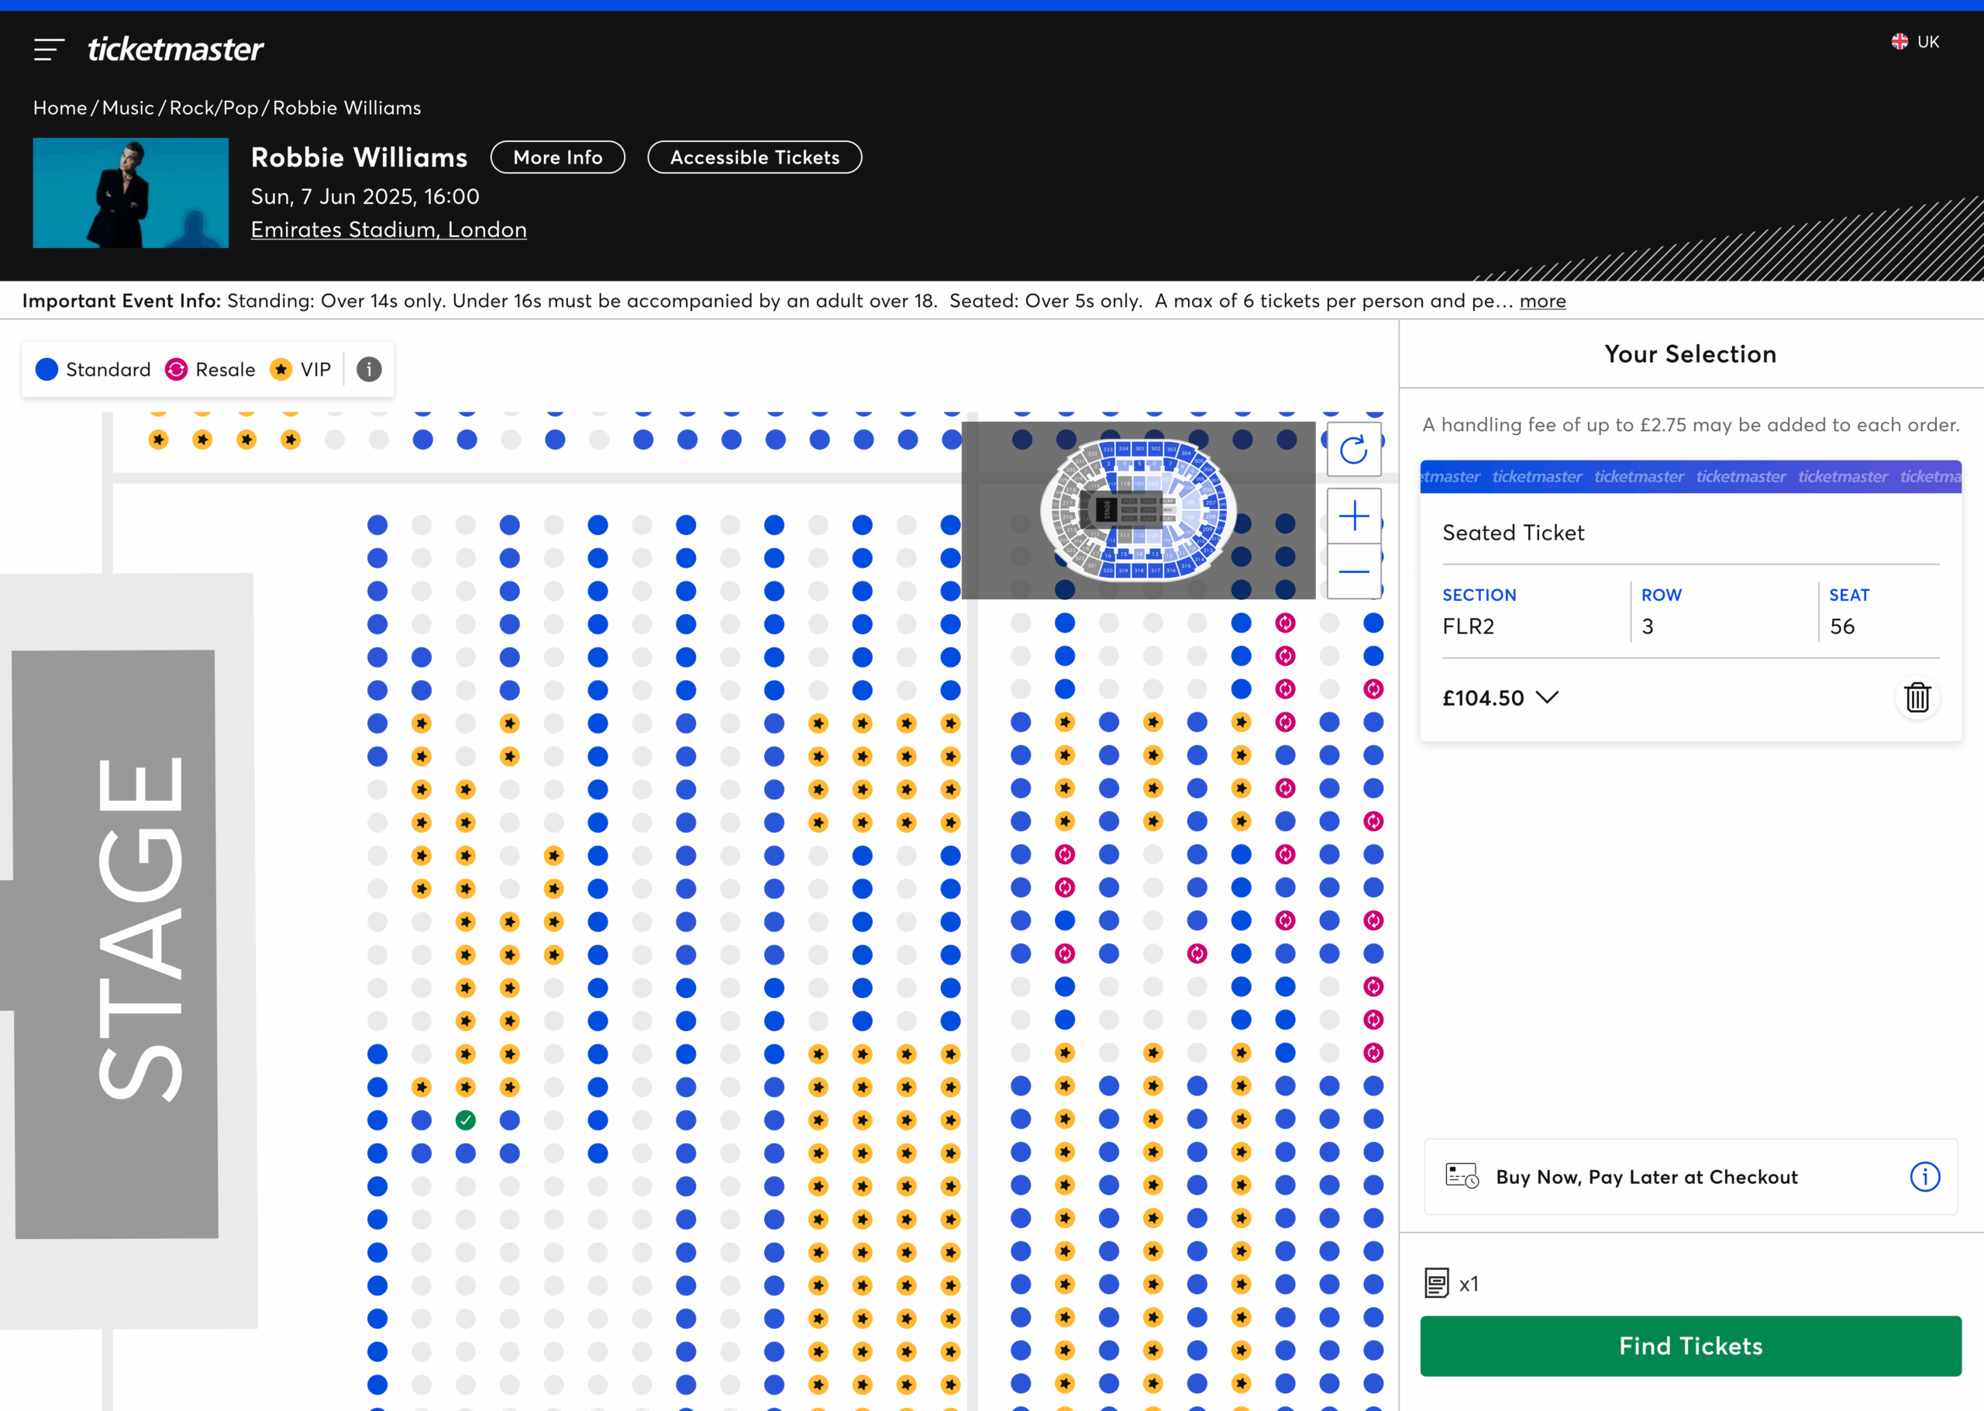Click the 'Your Selection' heading
Screen dimensions: 1984x1411
click(x=1689, y=354)
